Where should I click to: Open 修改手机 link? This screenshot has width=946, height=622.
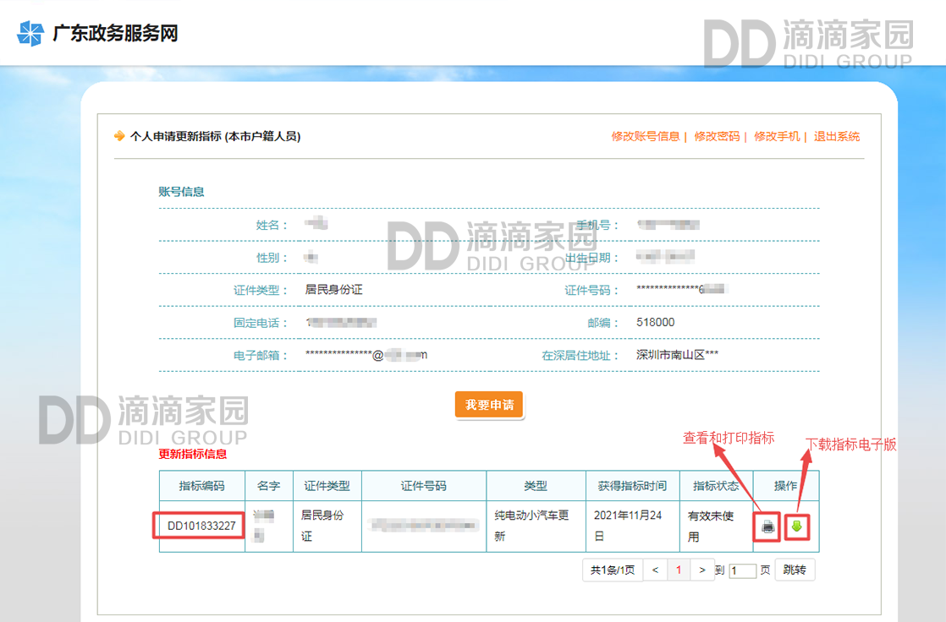coord(777,136)
